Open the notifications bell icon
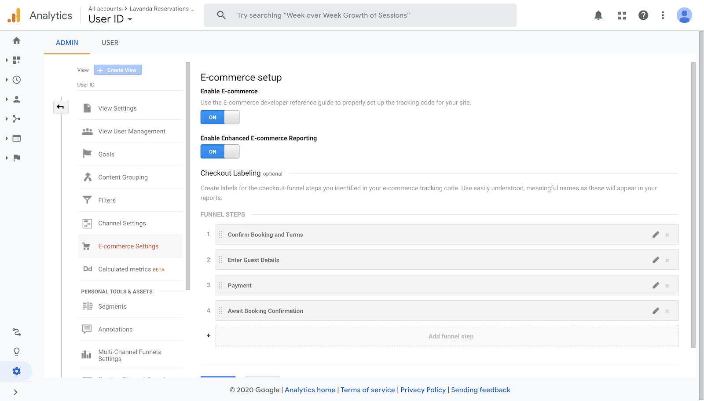This screenshot has width=704, height=401. (598, 15)
